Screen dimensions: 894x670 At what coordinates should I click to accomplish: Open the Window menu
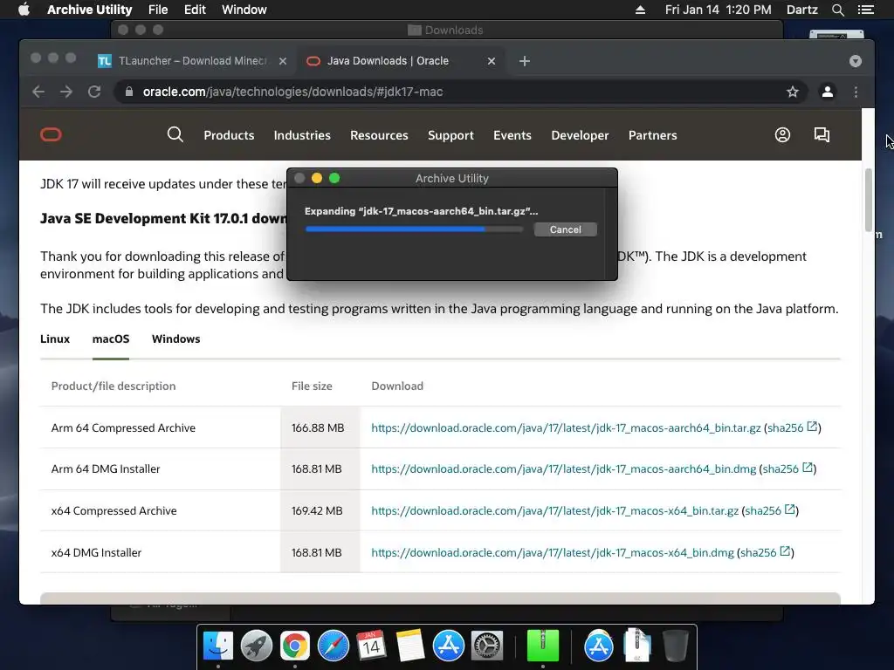click(244, 10)
